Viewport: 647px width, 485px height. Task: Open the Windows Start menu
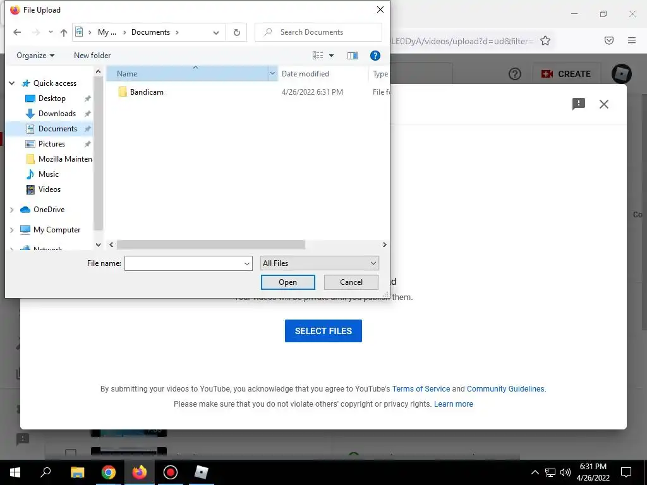click(15, 472)
